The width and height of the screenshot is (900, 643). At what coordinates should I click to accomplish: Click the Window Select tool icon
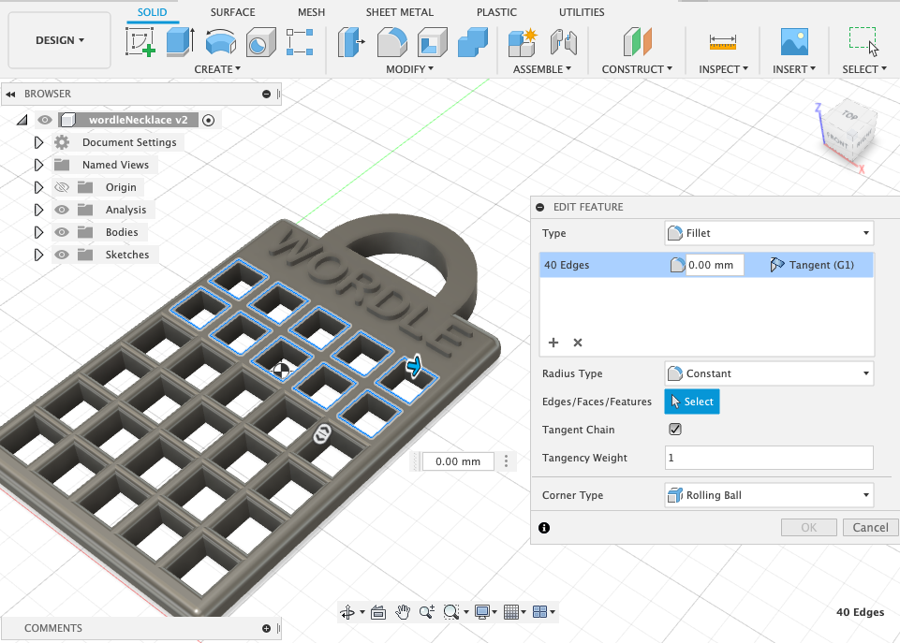point(863,42)
